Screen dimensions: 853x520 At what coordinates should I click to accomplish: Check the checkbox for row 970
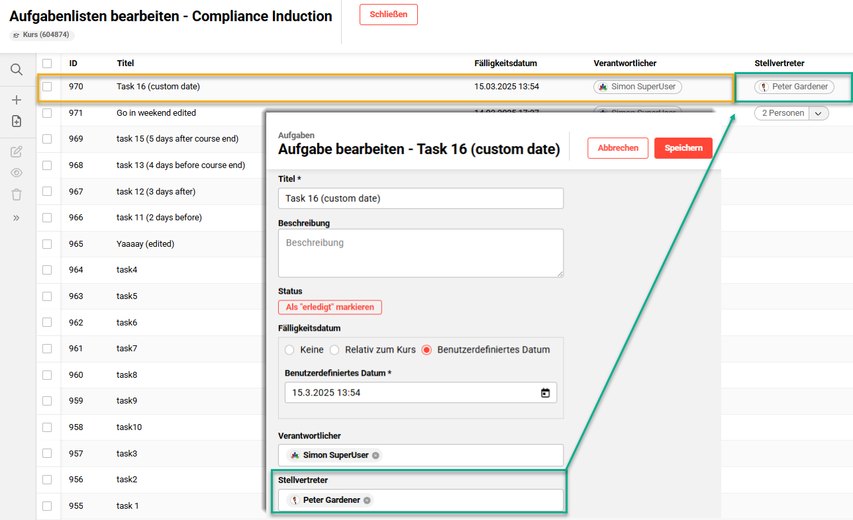tap(47, 87)
